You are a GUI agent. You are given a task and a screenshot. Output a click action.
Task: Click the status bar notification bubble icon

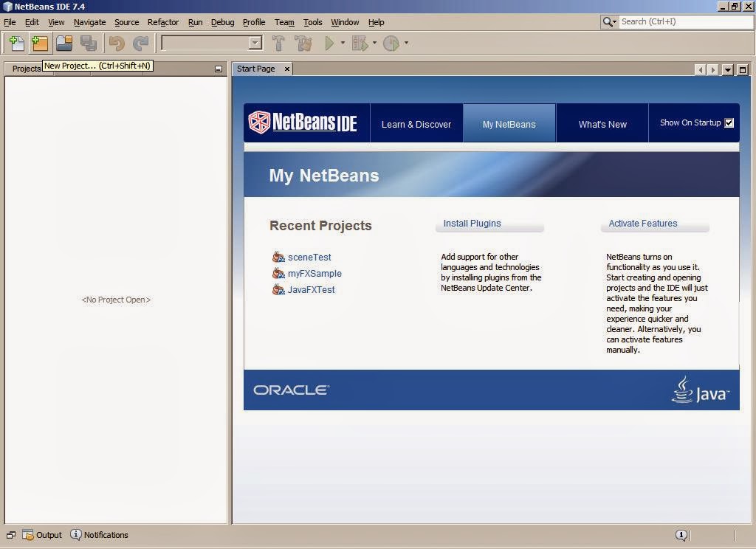pyautogui.click(x=681, y=535)
